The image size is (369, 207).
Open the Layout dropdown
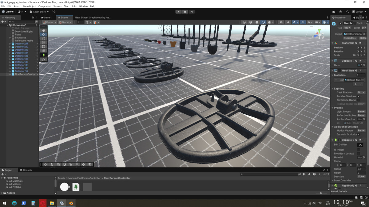359,12
